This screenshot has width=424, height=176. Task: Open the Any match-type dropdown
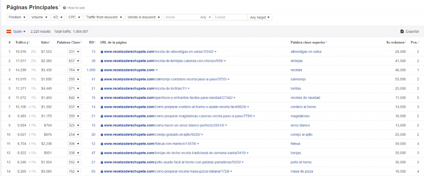point(205,17)
